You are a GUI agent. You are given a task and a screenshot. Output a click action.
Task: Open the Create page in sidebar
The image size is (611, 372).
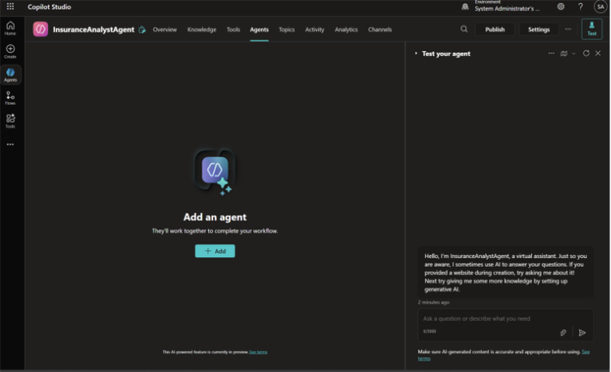pyautogui.click(x=10, y=51)
